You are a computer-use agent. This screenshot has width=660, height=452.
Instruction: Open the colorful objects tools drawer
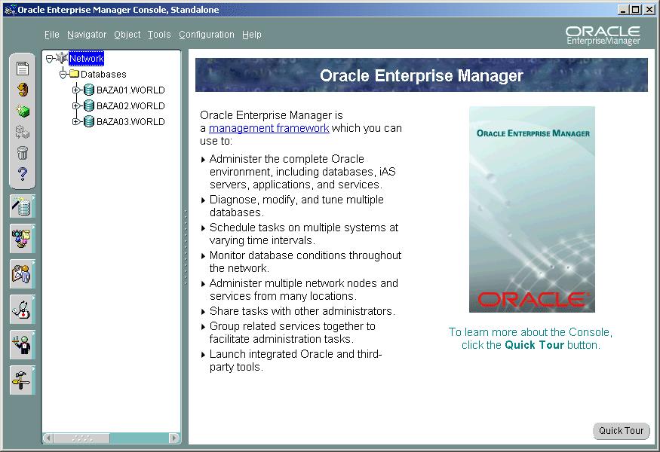[x=23, y=239]
